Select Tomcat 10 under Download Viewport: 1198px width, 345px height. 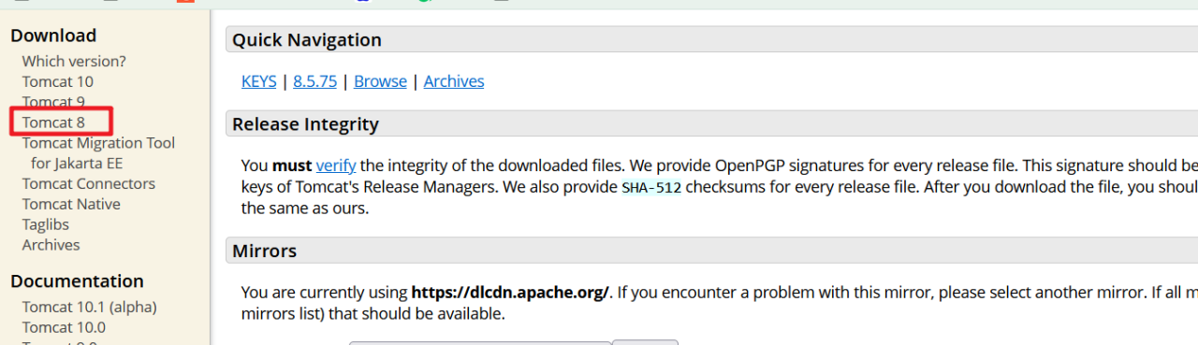pos(58,81)
